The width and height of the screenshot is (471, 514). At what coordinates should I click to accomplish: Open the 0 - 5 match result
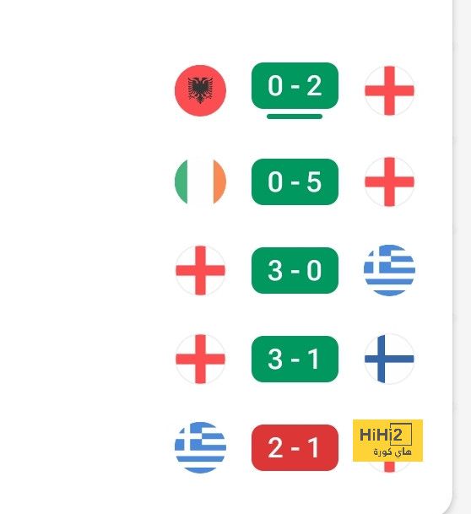click(295, 181)
